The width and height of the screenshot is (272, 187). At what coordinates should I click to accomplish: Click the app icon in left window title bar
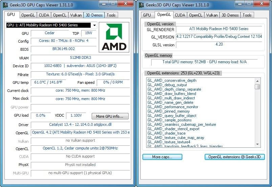[x=5, y=5]
